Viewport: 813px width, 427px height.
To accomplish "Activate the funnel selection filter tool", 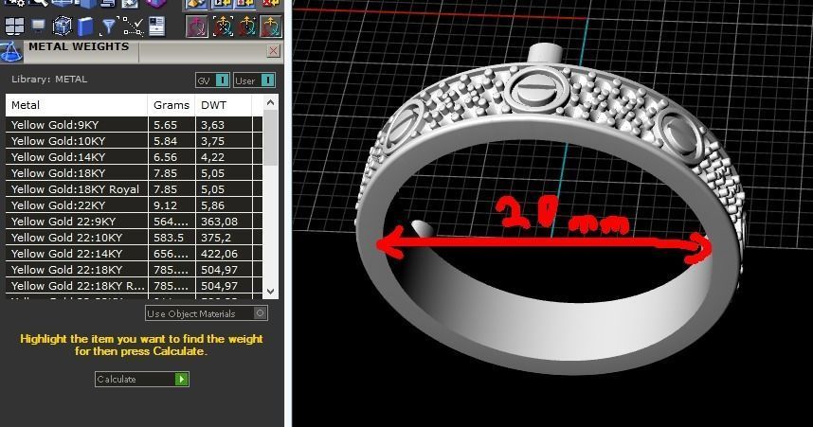I will [108, 26].
